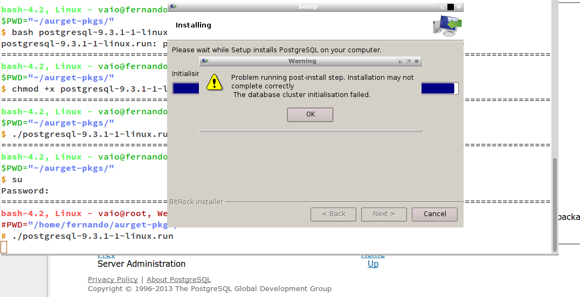The width and height of the screenshot is (580, 297).
Task: Click the Server Administration text on webpage
Action: [x=141, y=264]
